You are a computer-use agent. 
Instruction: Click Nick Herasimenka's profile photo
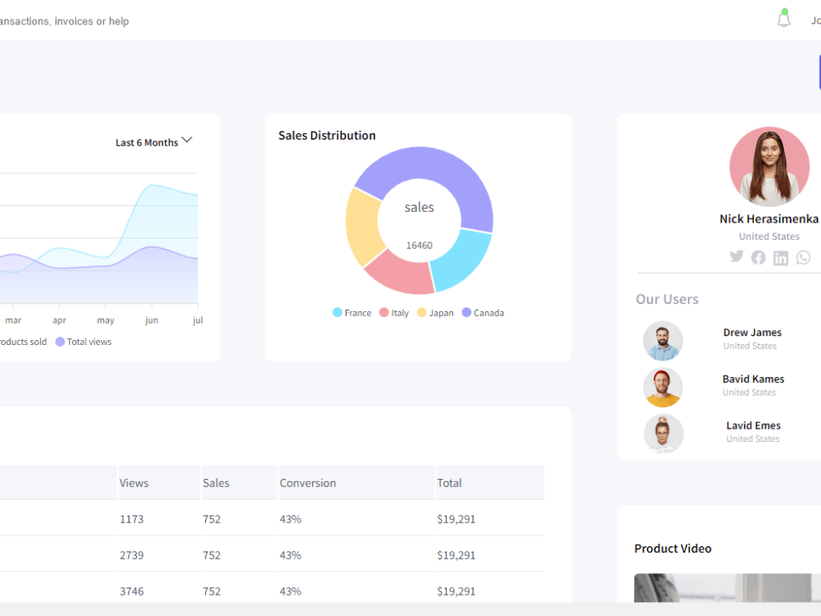click(x=769, y=167)
